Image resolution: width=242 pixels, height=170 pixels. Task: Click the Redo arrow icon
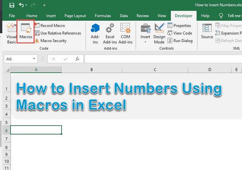coord(33,5)
